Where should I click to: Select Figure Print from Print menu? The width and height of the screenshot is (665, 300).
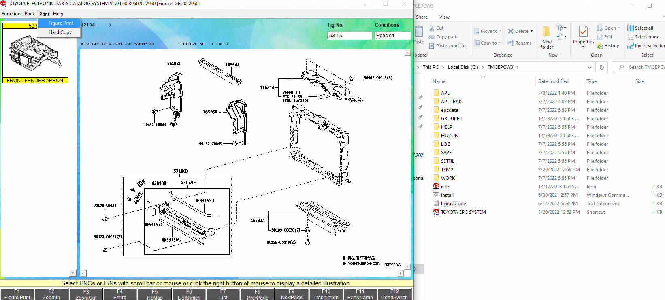coord(61,23)
